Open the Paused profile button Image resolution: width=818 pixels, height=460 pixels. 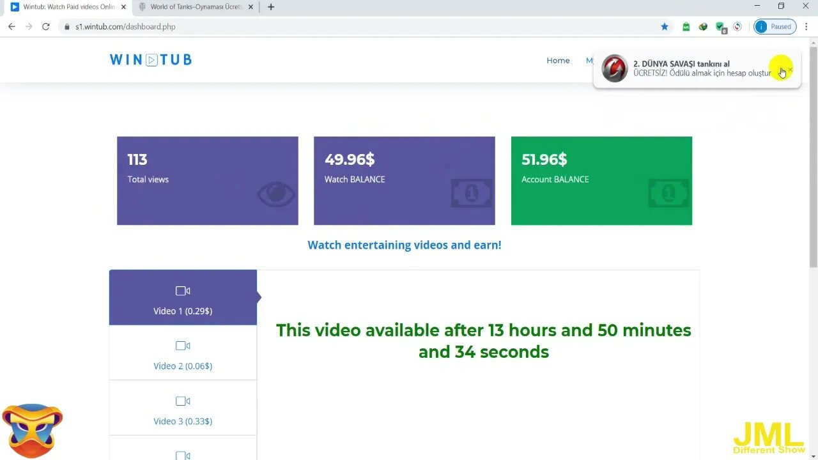coord(775,27)
